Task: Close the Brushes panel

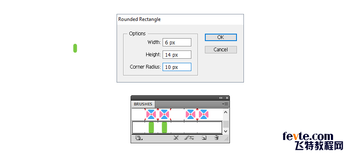Action: tap(227, 98)
